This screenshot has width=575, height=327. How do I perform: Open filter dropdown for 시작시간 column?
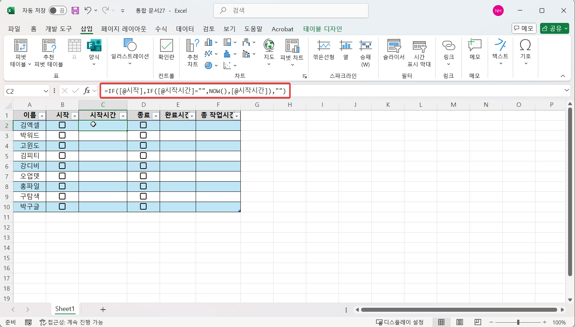123,116
